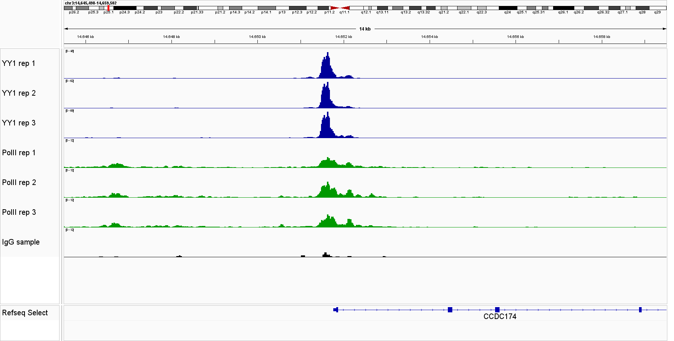The height and width of the screenshot is (341, 674).
Task: Select the PolII rep 3 track label
Action: pos(19,212)
